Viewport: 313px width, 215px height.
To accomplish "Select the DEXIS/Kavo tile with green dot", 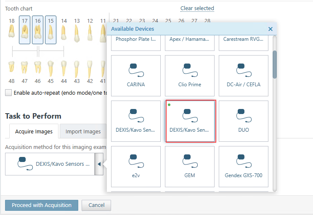I will [190, 121].
